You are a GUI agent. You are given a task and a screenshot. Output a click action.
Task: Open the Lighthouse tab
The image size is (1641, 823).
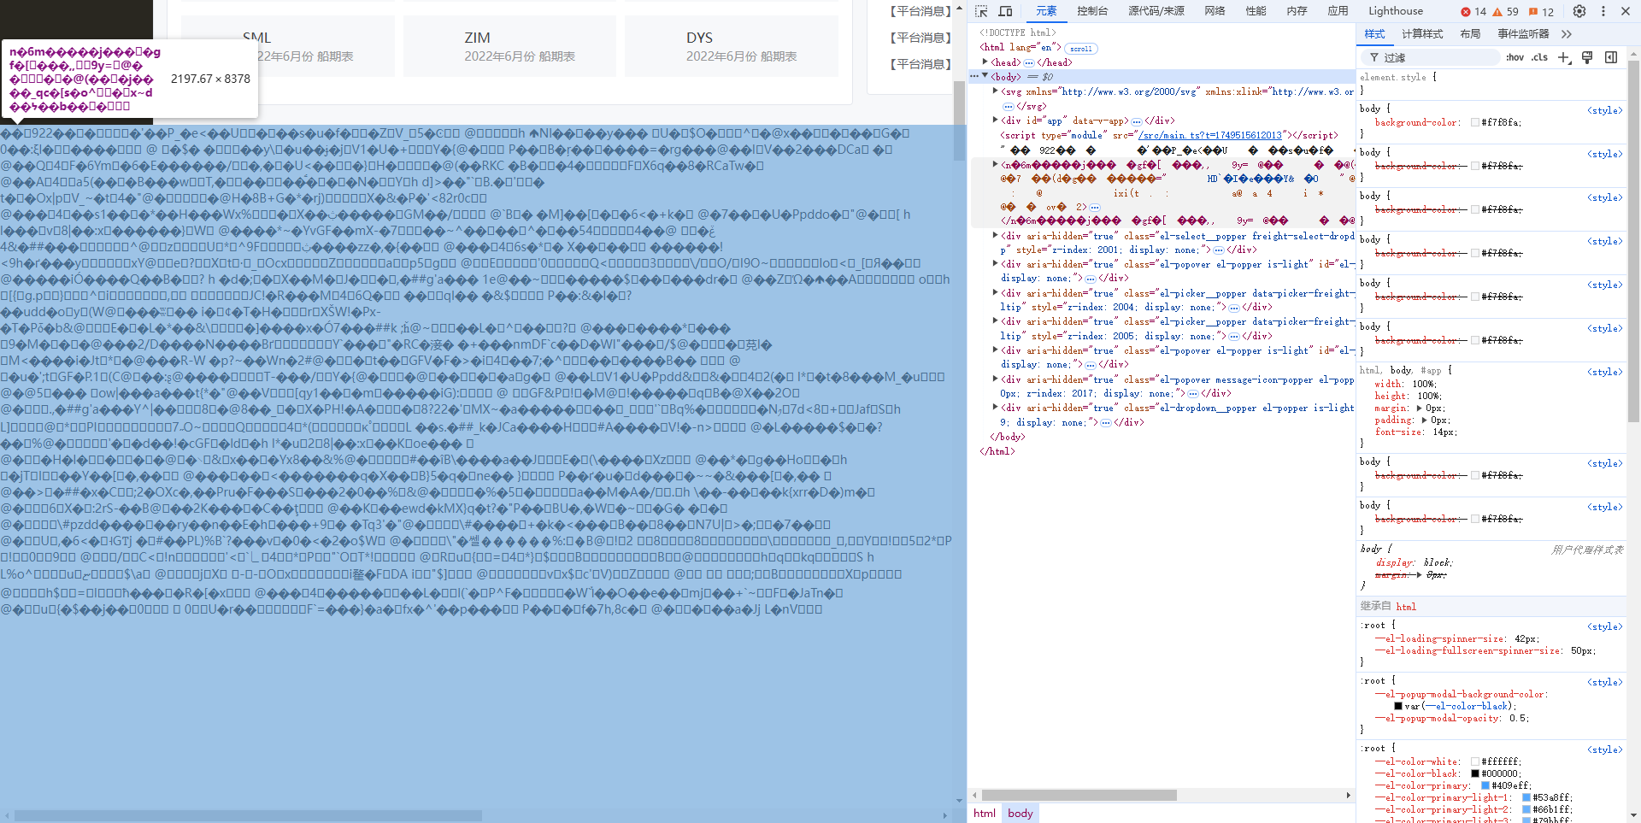click(x=1396, y=11)
